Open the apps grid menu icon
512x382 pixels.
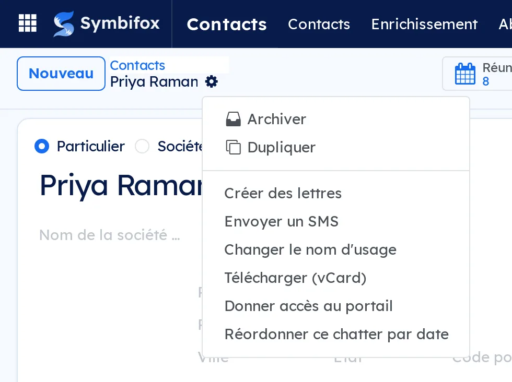pyautogui.click(x=27, y=23)
